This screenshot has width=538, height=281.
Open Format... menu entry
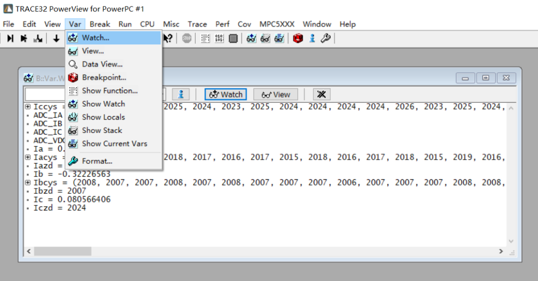97,161
